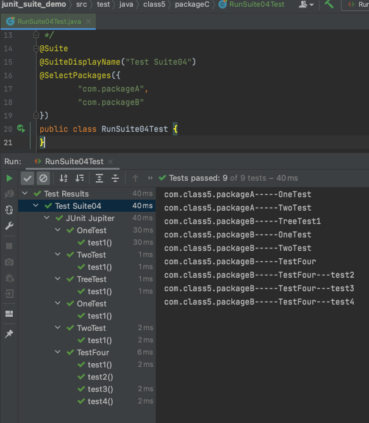The image size is (369, 423).
Task: Click Toggle auto-test icon in left strip
Action: (x=9, y=210)
